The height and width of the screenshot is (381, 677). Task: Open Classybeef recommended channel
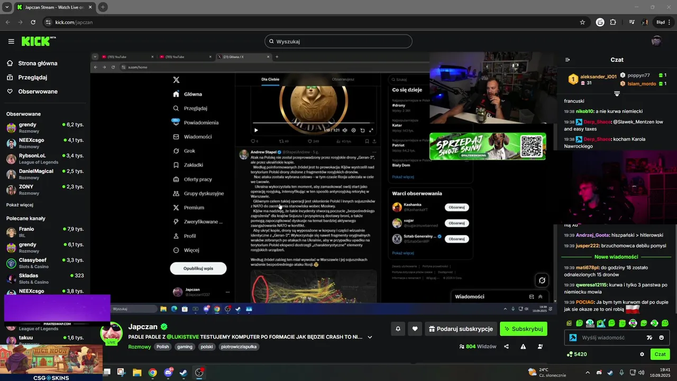(45, 263)
